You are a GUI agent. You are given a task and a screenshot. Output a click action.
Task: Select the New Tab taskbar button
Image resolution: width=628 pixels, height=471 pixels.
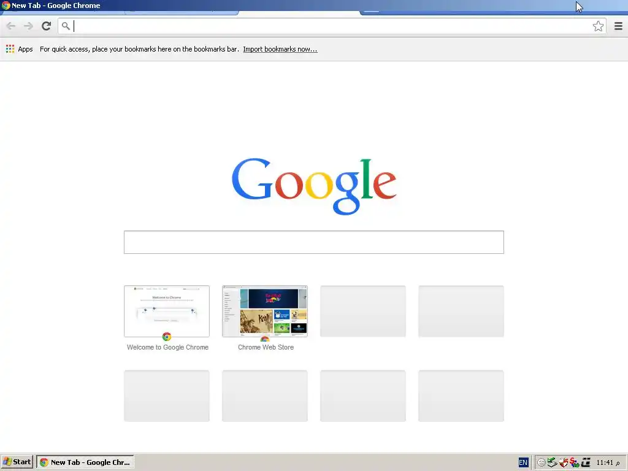coord(85,462)
